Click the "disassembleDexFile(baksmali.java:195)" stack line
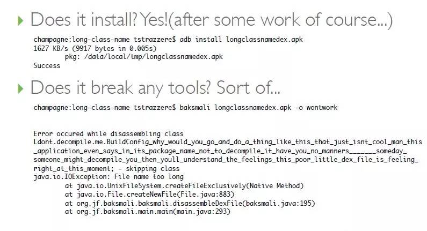Viewport: 427px width, 231px height. coord(190,203)
